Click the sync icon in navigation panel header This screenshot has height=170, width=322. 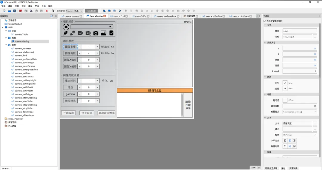(52, 16)
